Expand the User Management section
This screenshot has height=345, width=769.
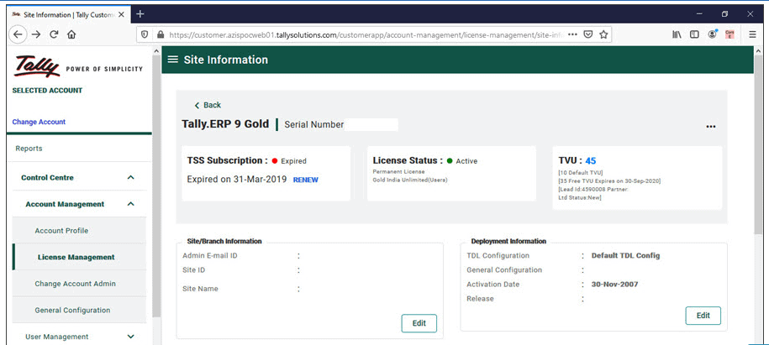click(130, 337)
